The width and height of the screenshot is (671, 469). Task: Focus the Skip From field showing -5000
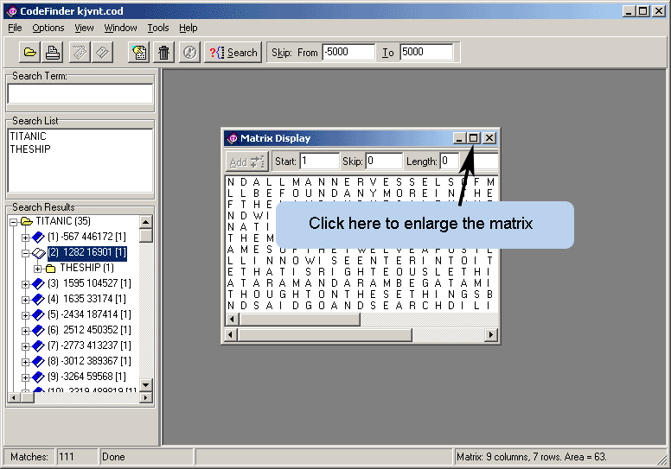[x=348, y=52]
